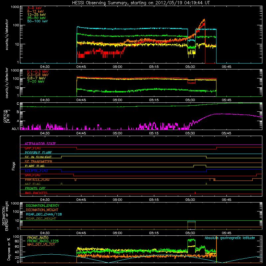The image size is (266, 266).
Task: Select the SC_TRANSMITTER flag label
Action: [x=38, y=162]
